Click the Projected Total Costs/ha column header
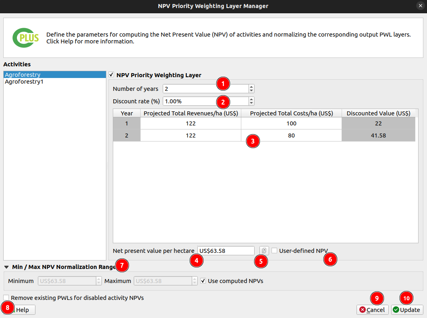This screenshot has height=318, width=427. tap(291, 113)
